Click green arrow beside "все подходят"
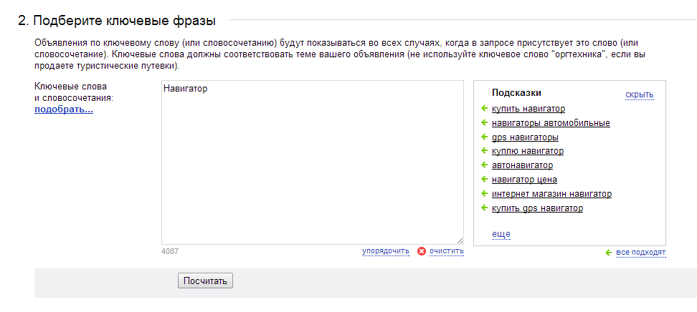This screenshot has height=312, width=697. tap(609, 252)
